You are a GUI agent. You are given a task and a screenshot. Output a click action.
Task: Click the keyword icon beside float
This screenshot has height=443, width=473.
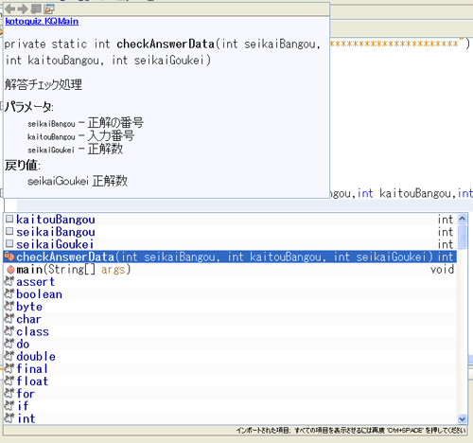click(9, 381)
